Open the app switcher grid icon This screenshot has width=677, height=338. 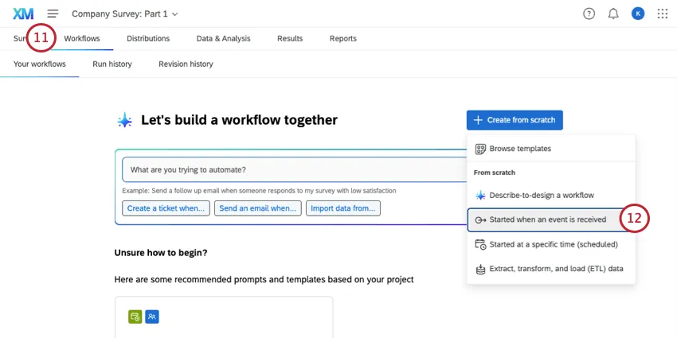pyautogui.click(x=662, y=14)
